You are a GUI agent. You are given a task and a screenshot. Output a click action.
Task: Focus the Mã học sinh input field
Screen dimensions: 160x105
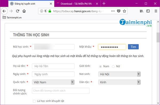coord(53,47)
